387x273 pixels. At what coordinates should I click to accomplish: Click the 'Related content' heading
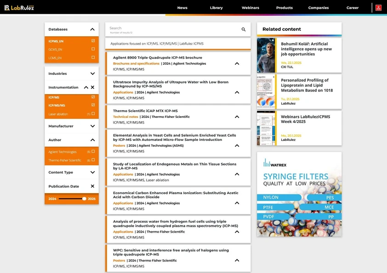(x=282, y=29)
